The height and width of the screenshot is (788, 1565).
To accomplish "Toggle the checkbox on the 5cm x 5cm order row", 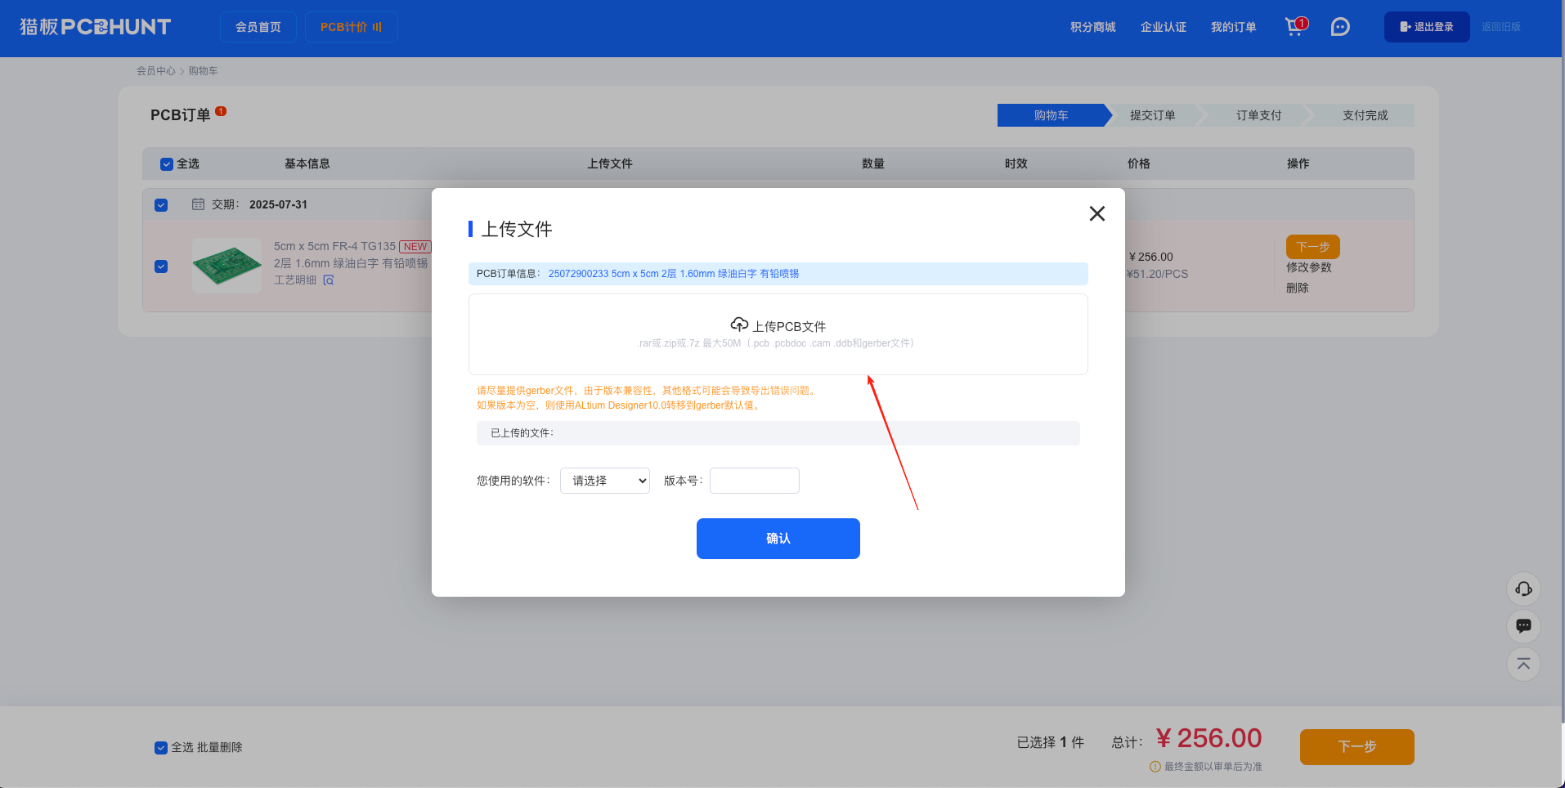I will click(160, 266).
